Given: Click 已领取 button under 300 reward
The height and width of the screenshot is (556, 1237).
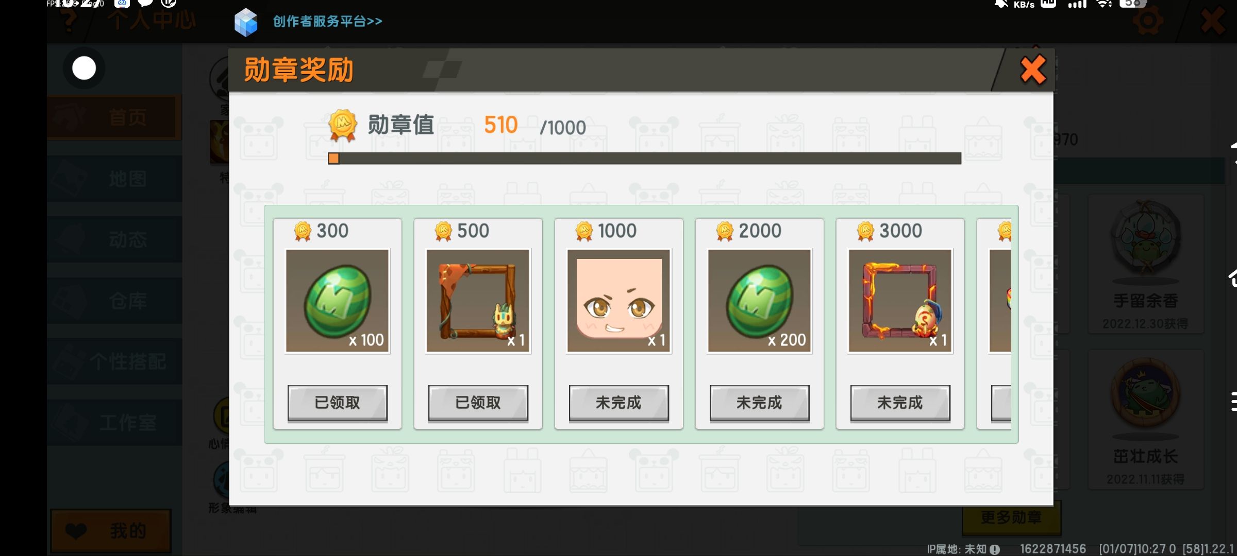Looking at the screenshot, I should 338,403.
